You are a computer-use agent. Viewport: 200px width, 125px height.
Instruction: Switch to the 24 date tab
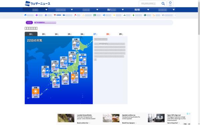(x=57, y=34)
